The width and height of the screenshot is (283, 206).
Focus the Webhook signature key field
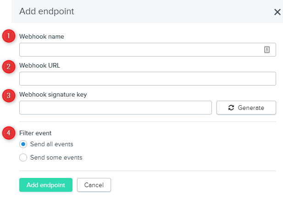pyautogui.click(x=115, y=108)
